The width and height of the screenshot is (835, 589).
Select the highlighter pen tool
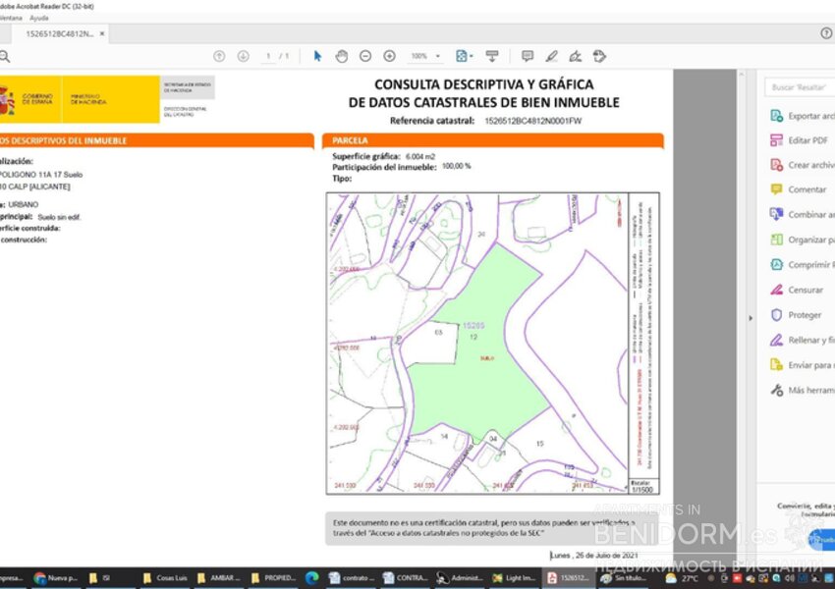[x=551, y=56]
